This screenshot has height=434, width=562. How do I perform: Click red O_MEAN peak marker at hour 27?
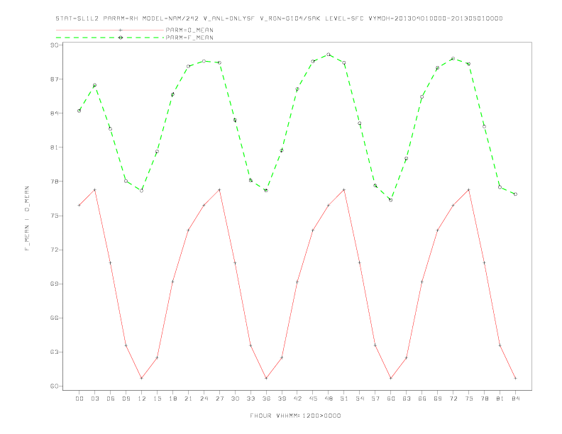tap(219, 189)
